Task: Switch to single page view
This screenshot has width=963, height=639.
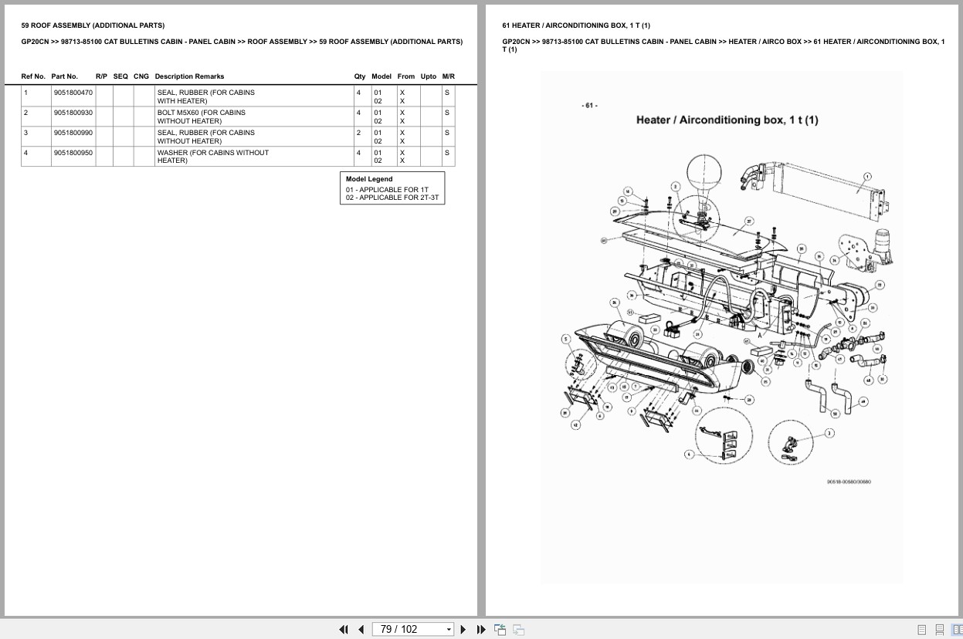Action: coord(921,630)
